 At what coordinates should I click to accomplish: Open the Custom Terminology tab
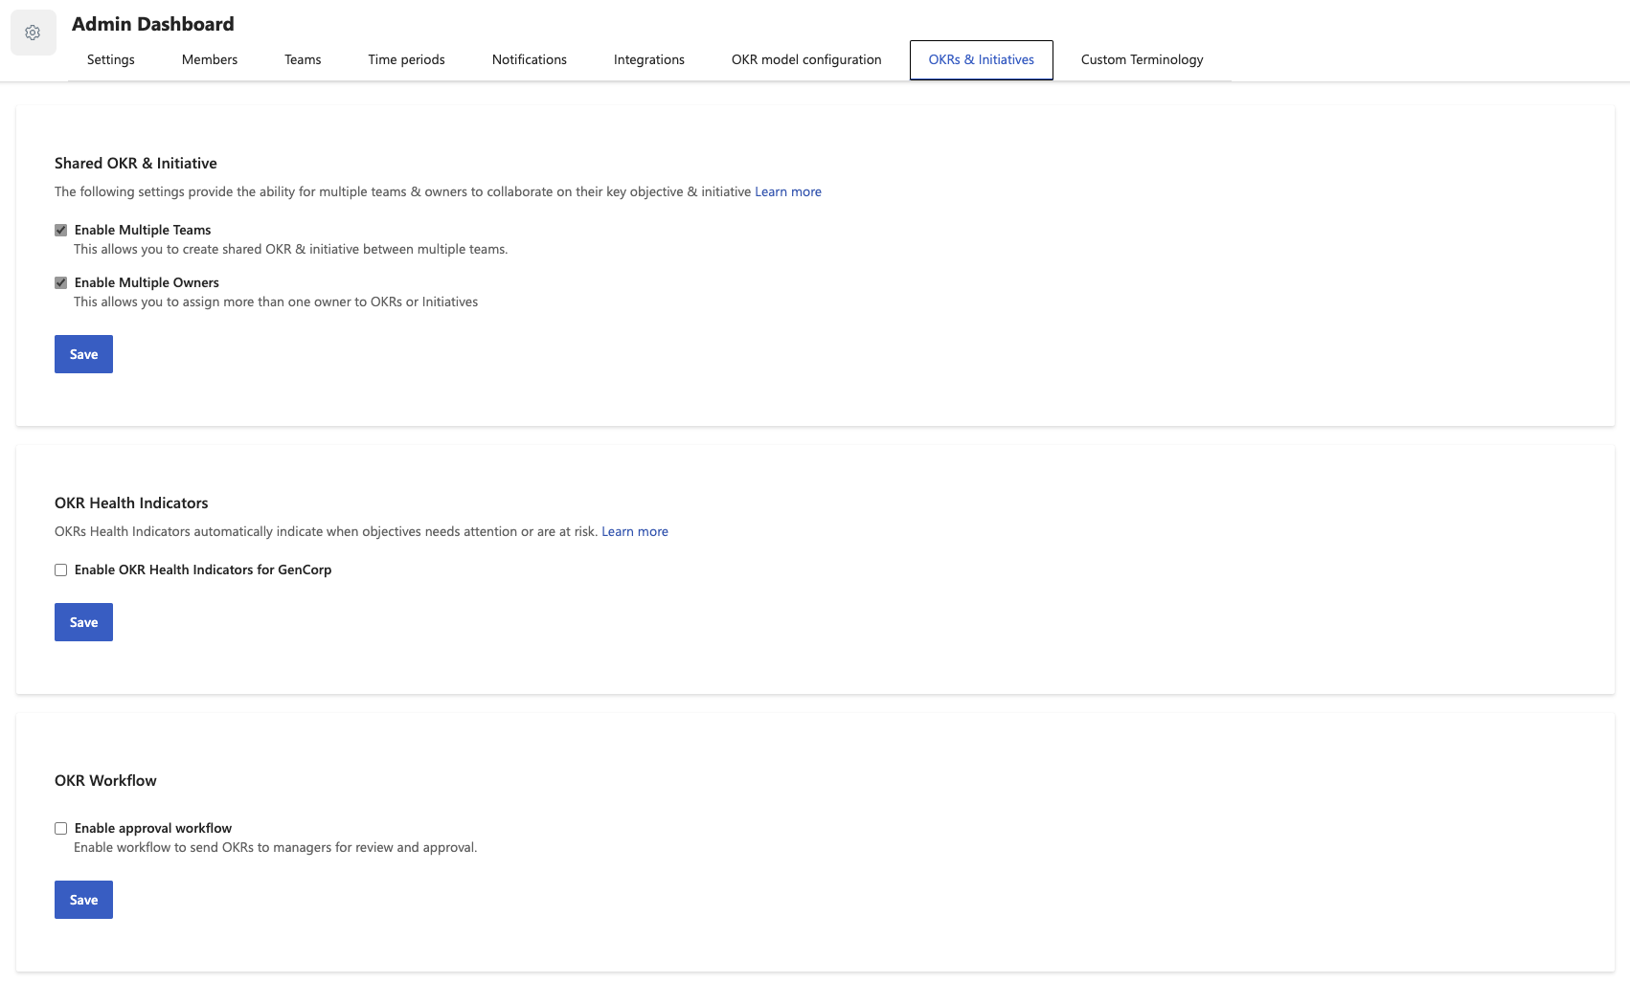pyautogui.click(x=1141, y=59)
